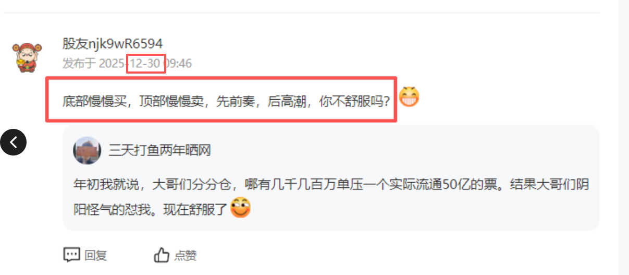
Task: Click the grinning emoji after the main comment
Action: point(409,97)
